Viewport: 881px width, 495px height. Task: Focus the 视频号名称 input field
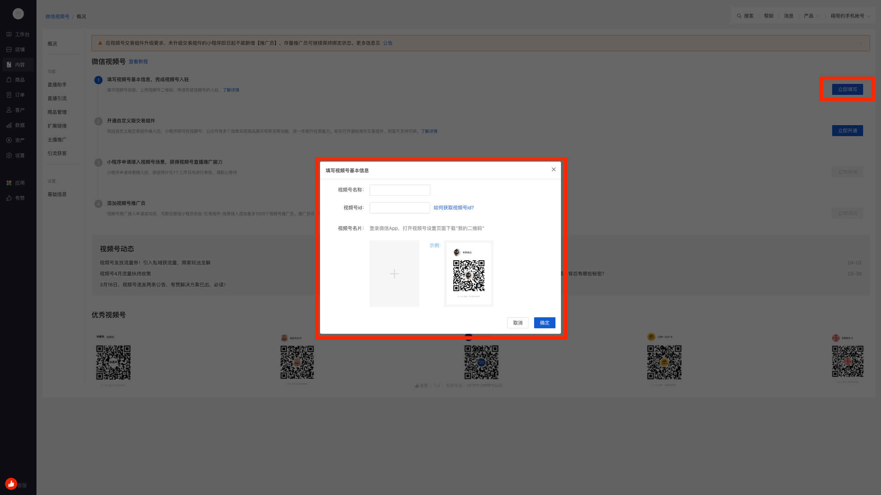pos(400,190)
